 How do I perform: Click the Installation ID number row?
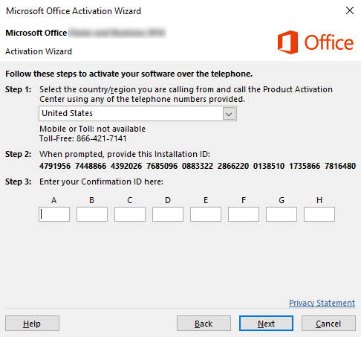coord(198,166)
